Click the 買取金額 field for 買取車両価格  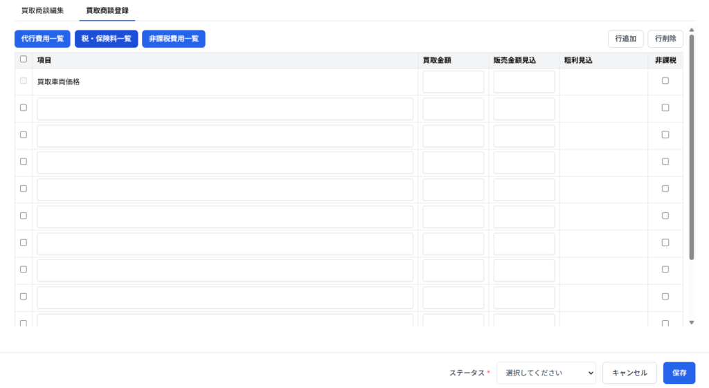point(453,82)
